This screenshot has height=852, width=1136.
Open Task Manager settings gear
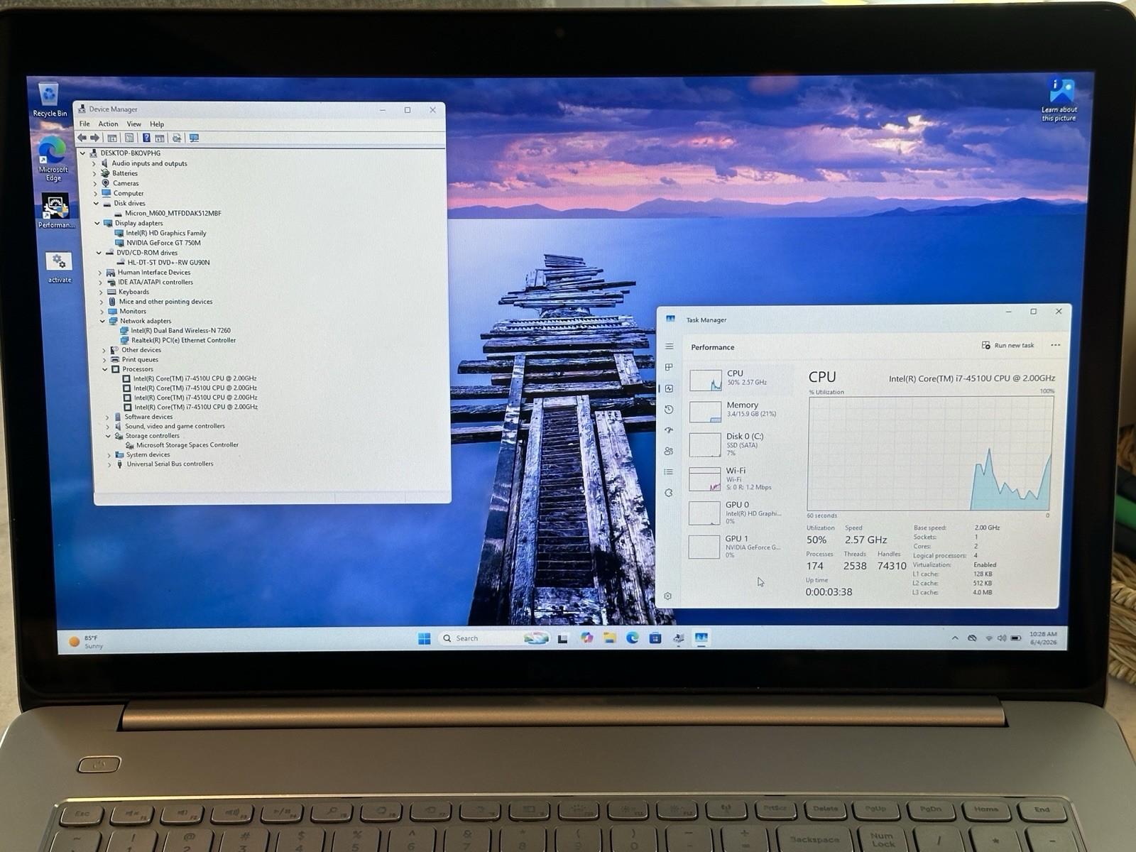click(668, 596)
